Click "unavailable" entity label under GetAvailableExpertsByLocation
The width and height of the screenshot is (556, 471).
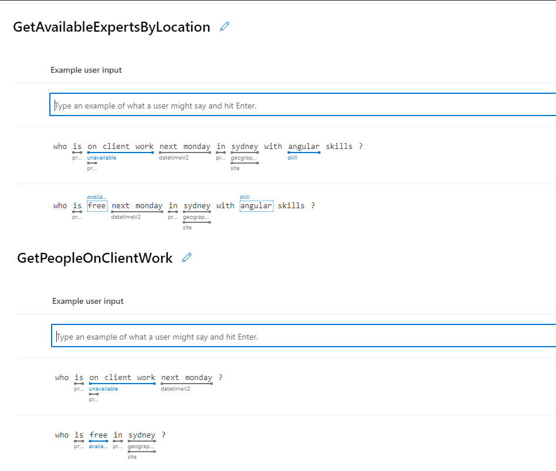101,158
